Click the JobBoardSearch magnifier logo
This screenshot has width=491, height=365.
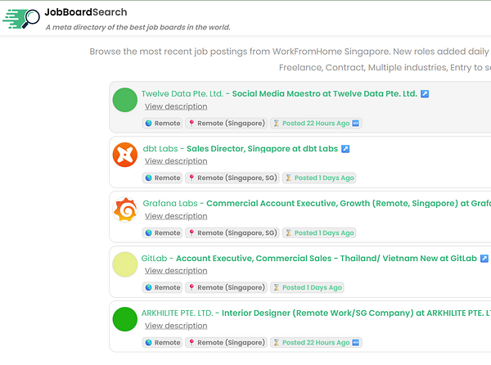[x=21, y=19]
